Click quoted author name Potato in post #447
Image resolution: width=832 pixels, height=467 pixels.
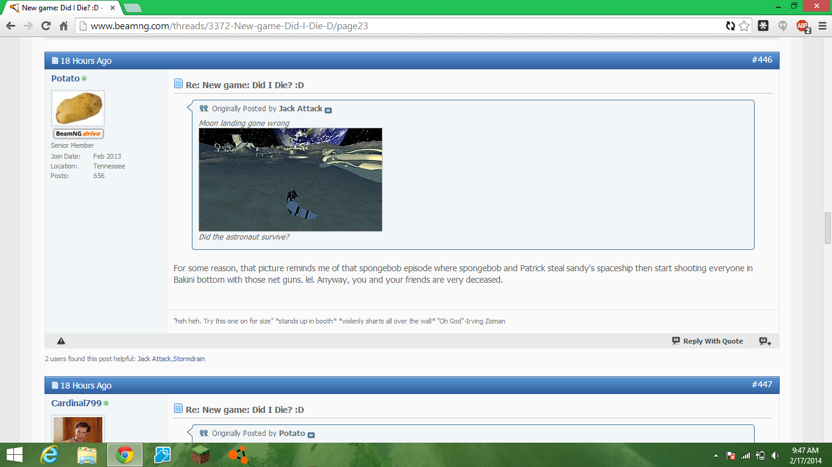coord(292,434)
